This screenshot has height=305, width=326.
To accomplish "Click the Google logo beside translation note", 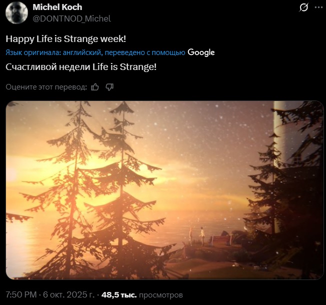I will (201, 52).
